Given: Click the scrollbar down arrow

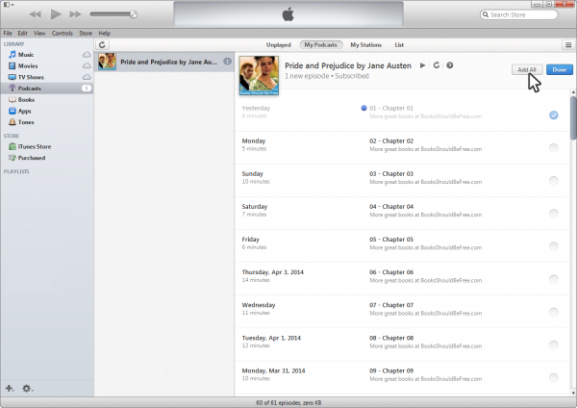Looking at the screenshot, I should point(573,393).
